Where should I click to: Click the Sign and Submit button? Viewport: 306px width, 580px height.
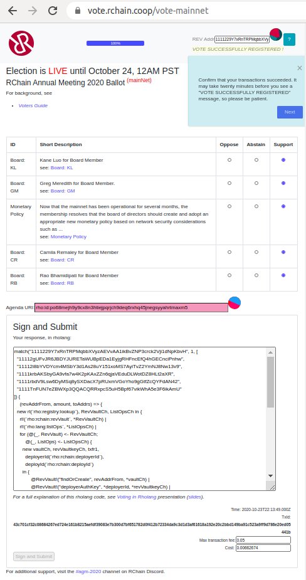(34, 556)
